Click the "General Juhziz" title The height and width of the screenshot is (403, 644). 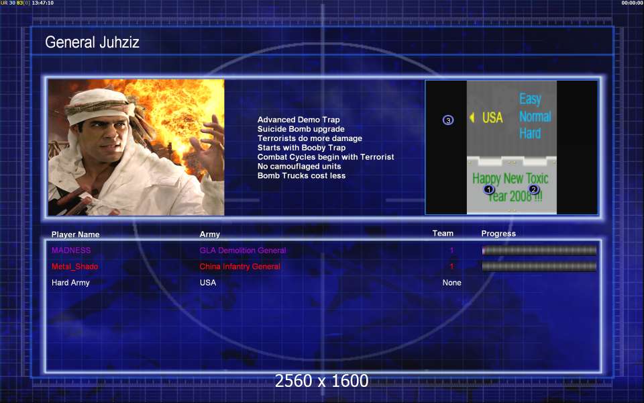coord(92,42)
